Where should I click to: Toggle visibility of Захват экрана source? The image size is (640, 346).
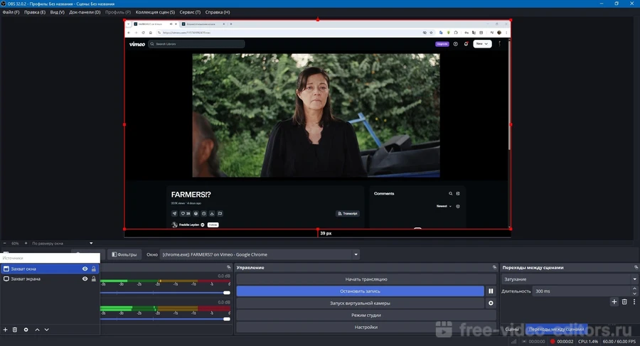point(85,279)
